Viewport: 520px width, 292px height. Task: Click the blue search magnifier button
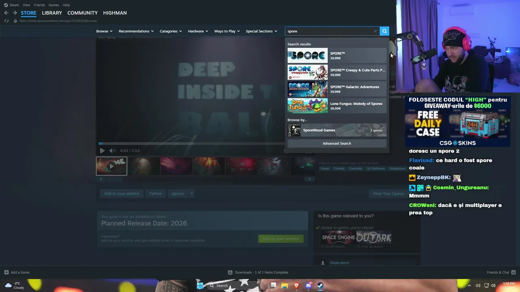point(384,31)
